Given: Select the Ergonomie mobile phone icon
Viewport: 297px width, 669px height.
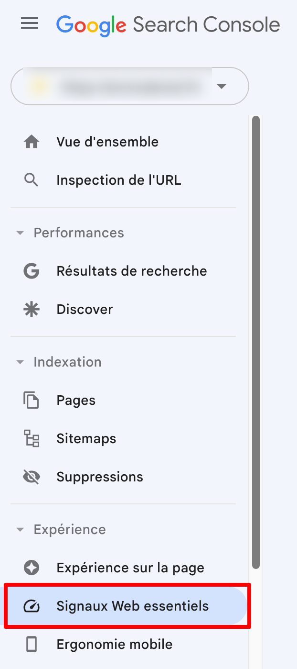Looking at the screenshot, I should 31,644.
